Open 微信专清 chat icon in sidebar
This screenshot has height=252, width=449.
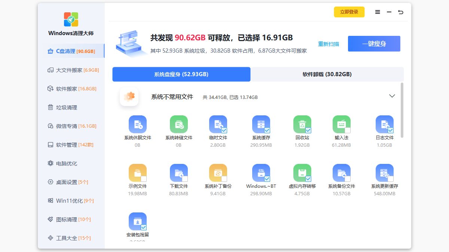coord(51,126)
